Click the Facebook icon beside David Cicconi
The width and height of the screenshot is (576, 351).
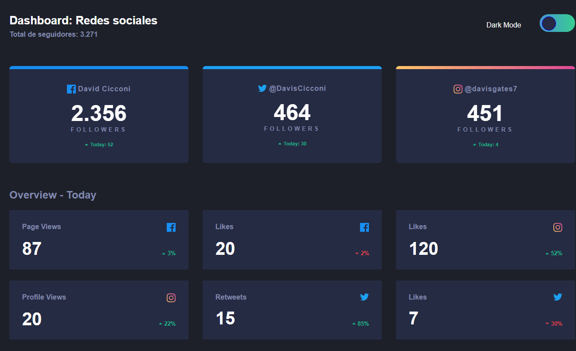click(x=71, y=89)
